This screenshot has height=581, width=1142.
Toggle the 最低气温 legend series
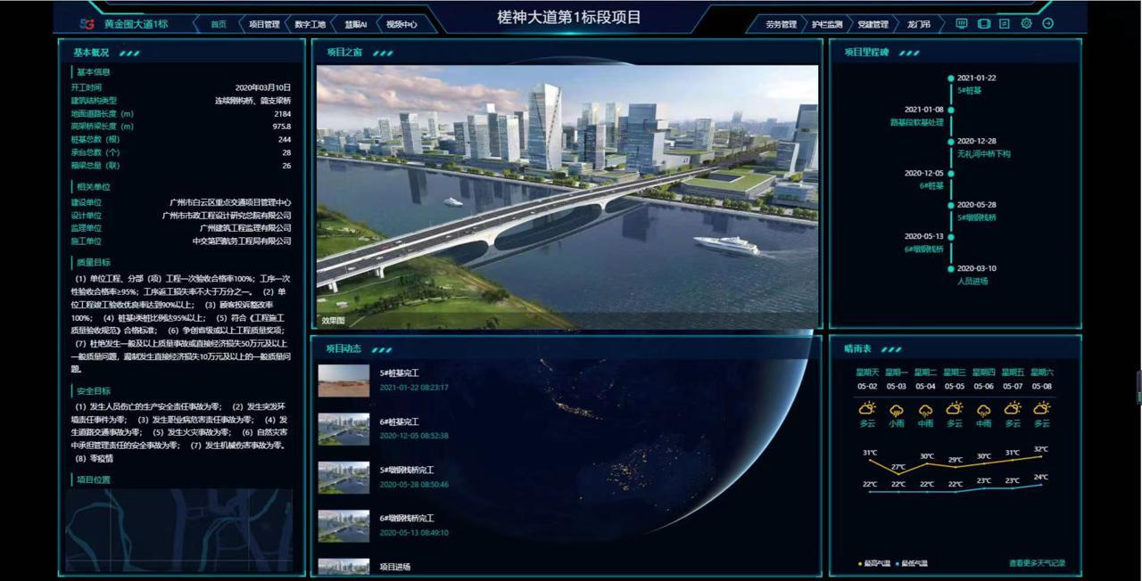[911, 563]
